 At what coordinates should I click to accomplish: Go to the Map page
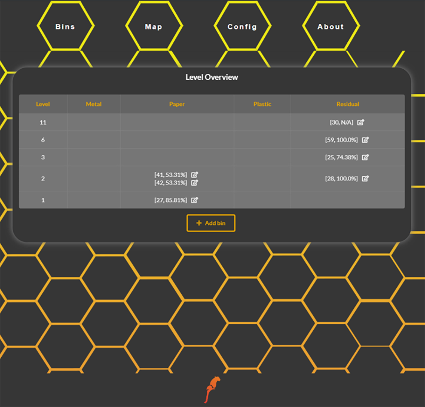pyautogui.click(x=154, y=27)
